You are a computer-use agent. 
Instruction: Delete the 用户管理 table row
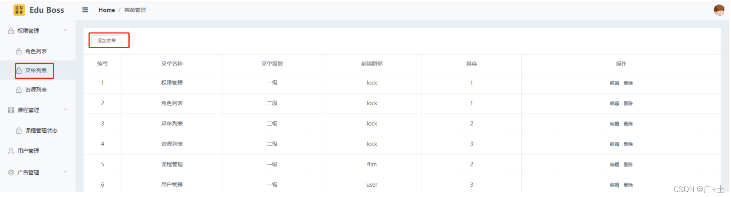[628, 185]
